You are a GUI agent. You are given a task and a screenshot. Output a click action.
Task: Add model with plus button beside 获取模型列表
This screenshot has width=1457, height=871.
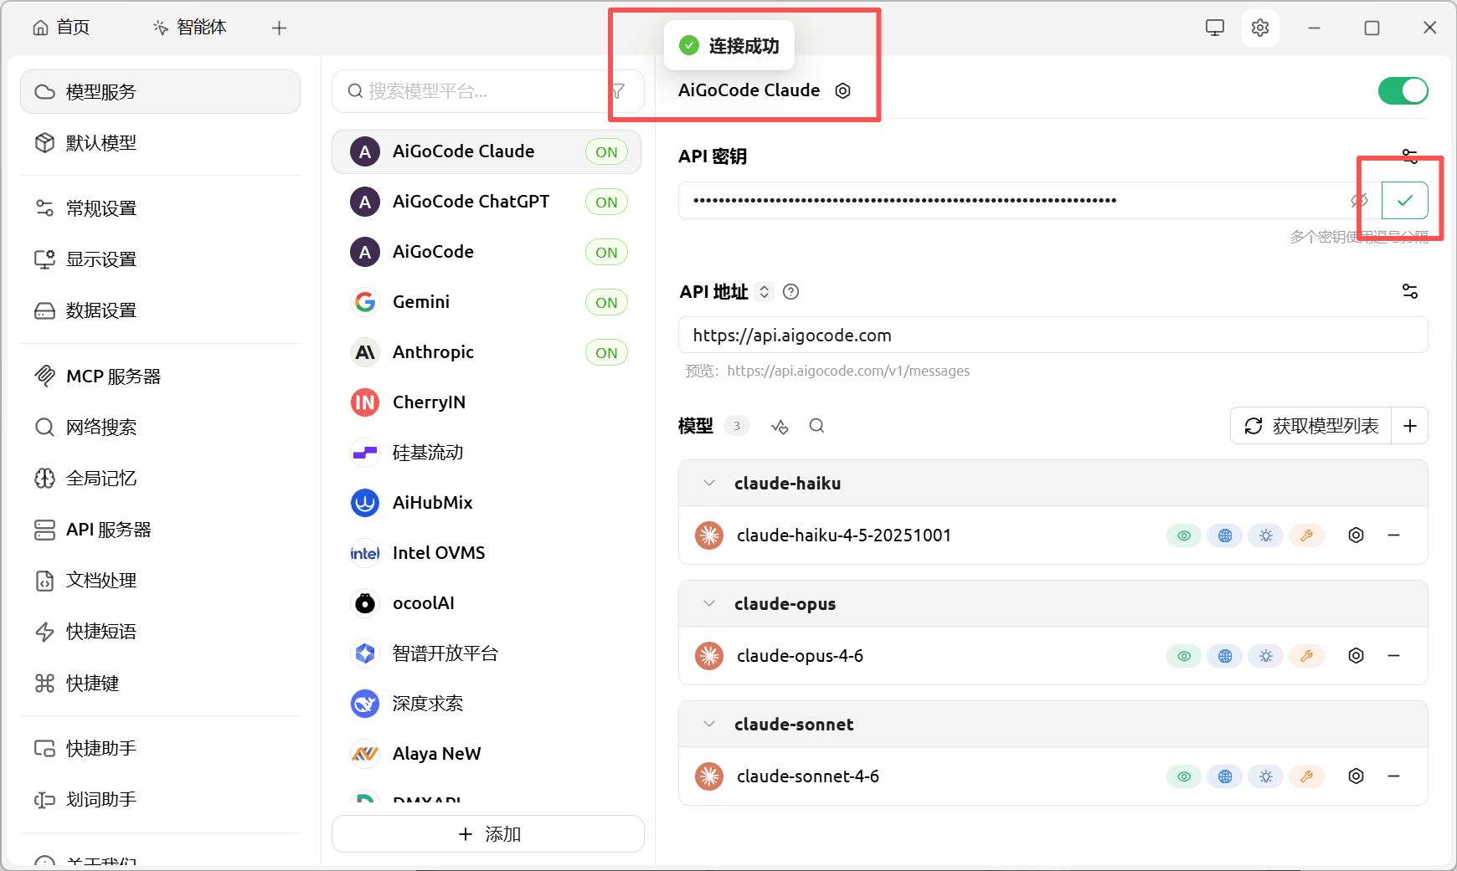[1410, 426]
